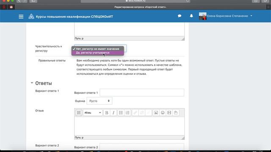Select option Нет, регистр не имеет значения

(98, 49)
